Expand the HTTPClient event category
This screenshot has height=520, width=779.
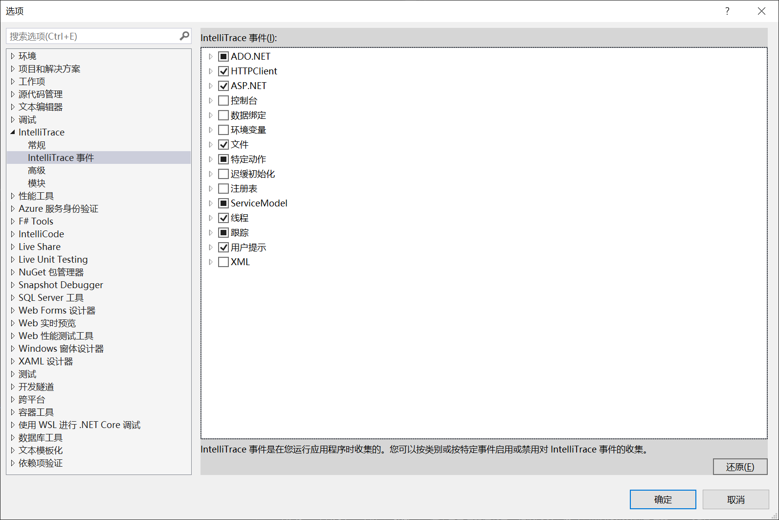point(211,71)
